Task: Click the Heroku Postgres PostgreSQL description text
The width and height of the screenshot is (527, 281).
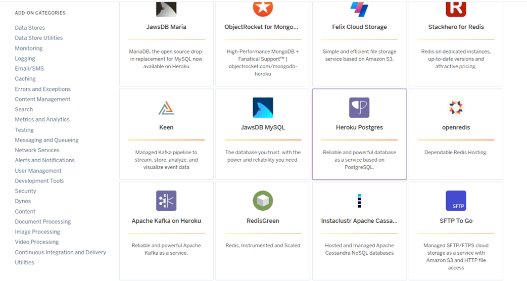Action: click(x=359, y=160)
